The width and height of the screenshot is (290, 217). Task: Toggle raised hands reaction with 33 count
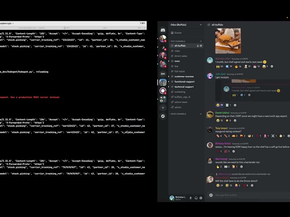pos(219,66)
